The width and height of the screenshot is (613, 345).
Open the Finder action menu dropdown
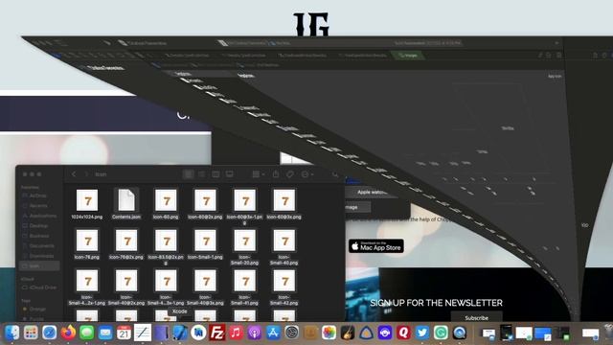(307, 174)
